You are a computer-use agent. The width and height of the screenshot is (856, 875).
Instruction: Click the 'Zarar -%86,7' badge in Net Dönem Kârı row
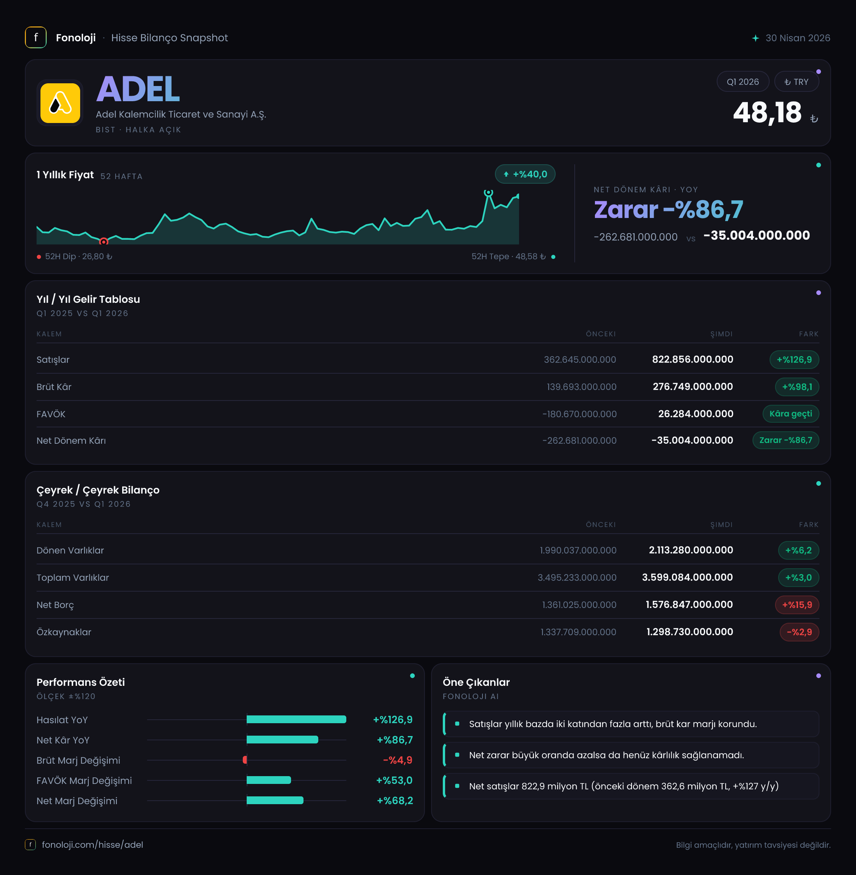pyautogui.click(x=786, y=440)
